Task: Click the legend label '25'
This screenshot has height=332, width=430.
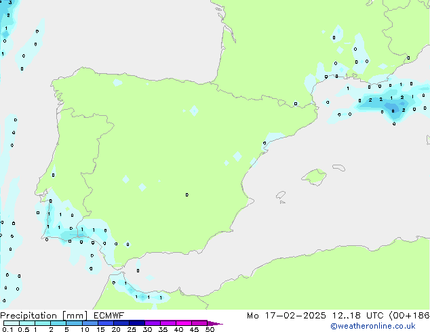Action: 132,329
